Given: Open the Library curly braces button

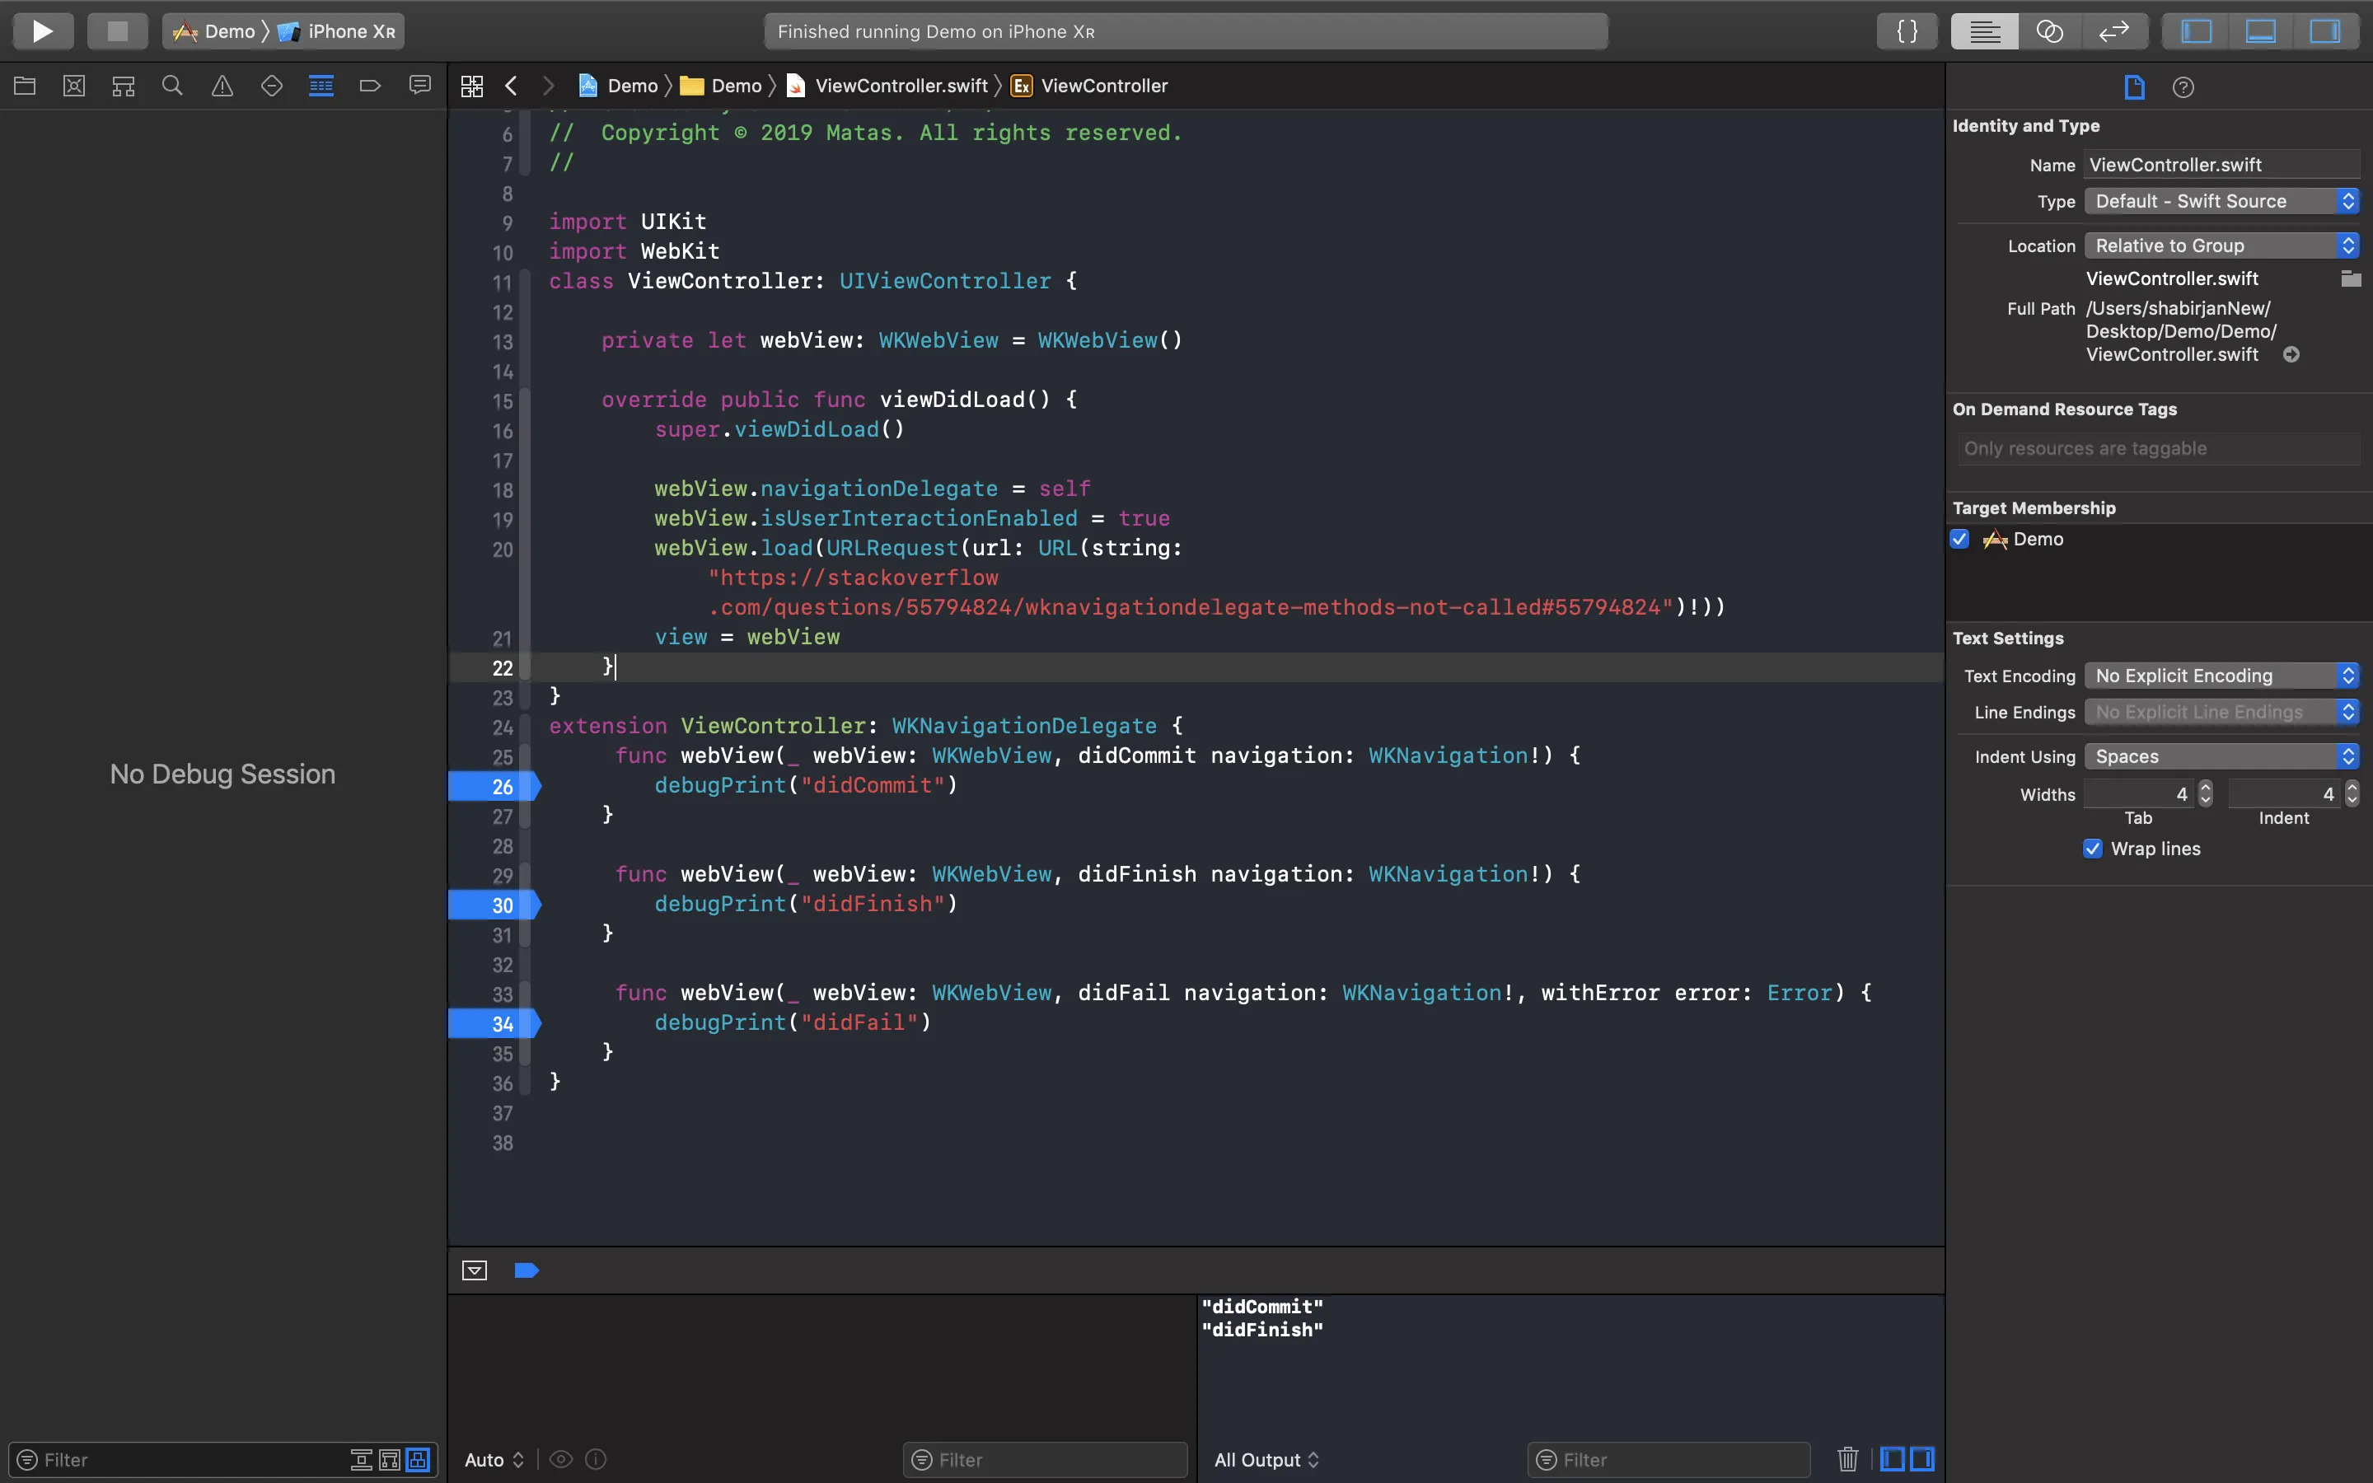Looking at the screenshot, I should pyautogui.click(x=1907, y=31).
